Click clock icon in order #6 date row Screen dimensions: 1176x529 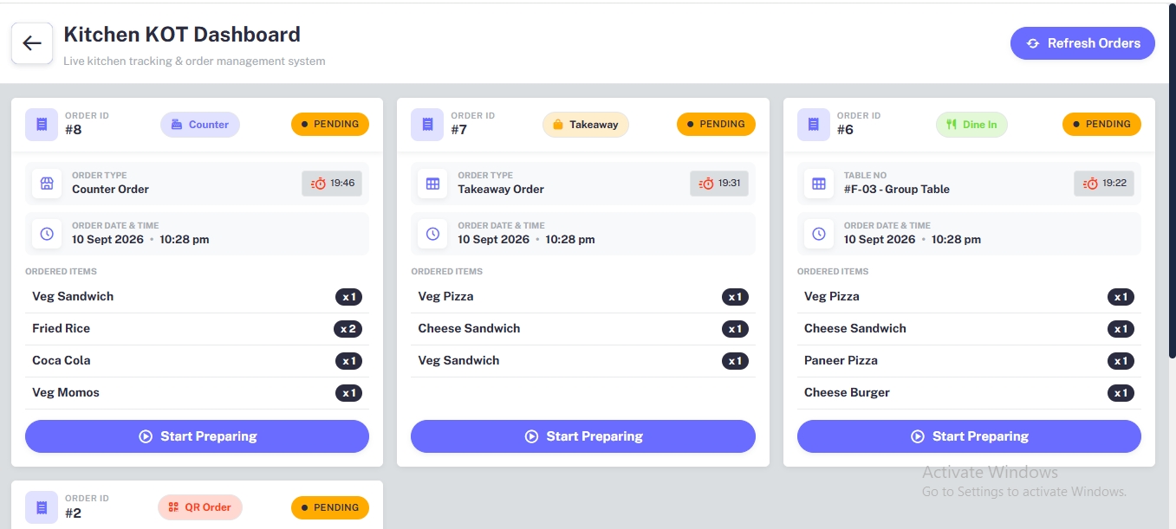(x=819, y=234)
